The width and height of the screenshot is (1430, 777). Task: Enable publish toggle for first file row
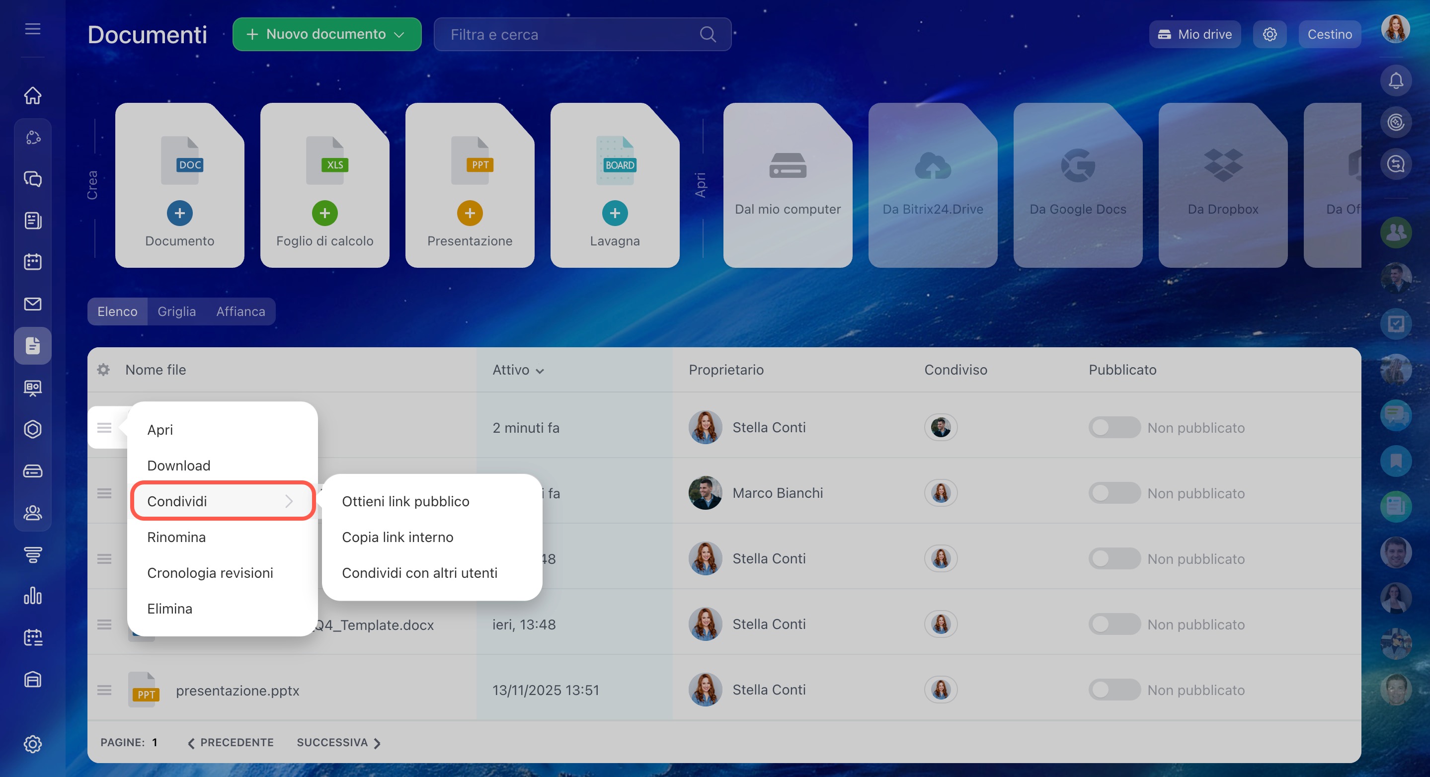pyautogui.click(x=1113, y=427)
